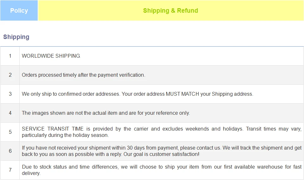Click 'particularly during the holiday season' line
This screenshot has height=180, width=304.
point(65,135)
